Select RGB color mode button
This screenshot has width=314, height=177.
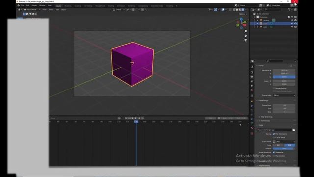[x=289, y=145]
